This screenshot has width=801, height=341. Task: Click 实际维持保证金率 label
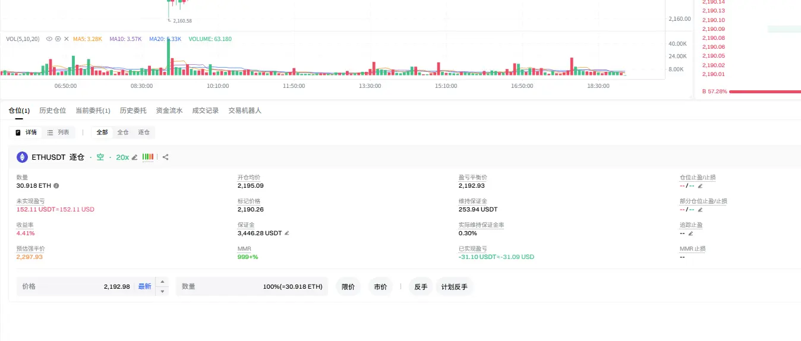pyautogui.click(x=481, y=225)
